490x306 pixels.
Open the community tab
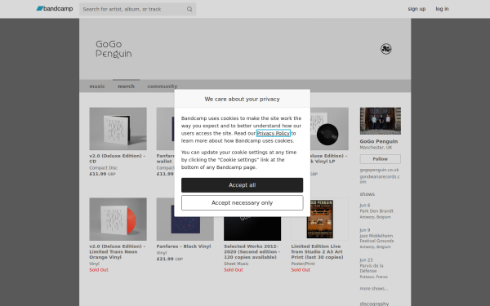click(x=163, y=86)
